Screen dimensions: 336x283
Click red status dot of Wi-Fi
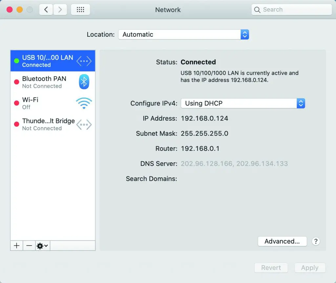[x=16, y=103]
